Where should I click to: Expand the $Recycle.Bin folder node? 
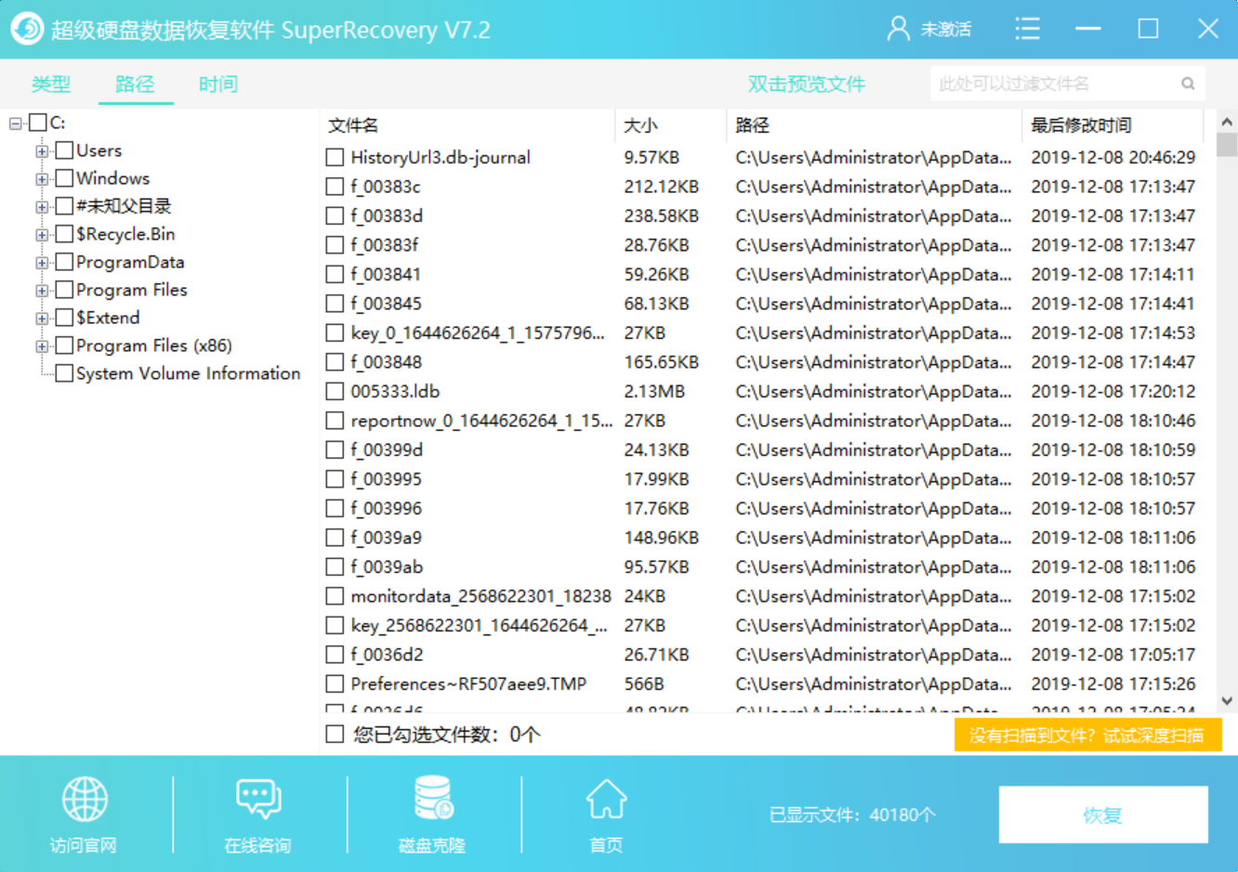[x=42, y=234]
